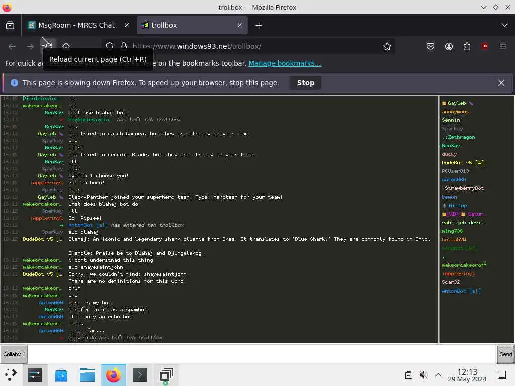Select DudeBot v5 in the user list

point(463,163)
